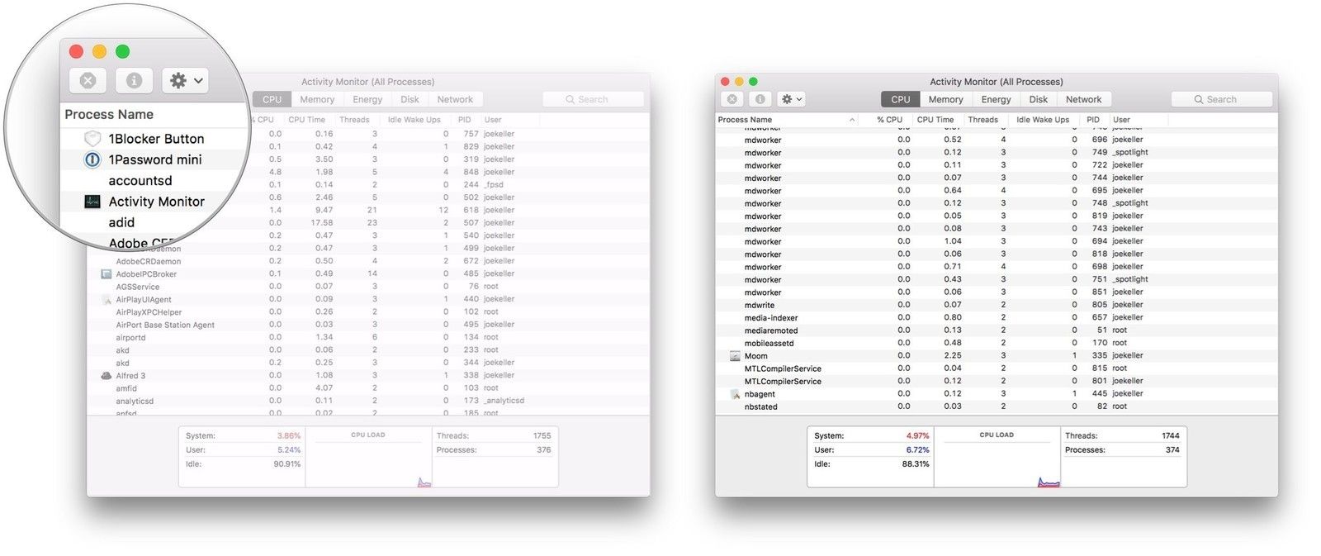
Task: Select analyticsd process in left window
Action: (368, 401)
